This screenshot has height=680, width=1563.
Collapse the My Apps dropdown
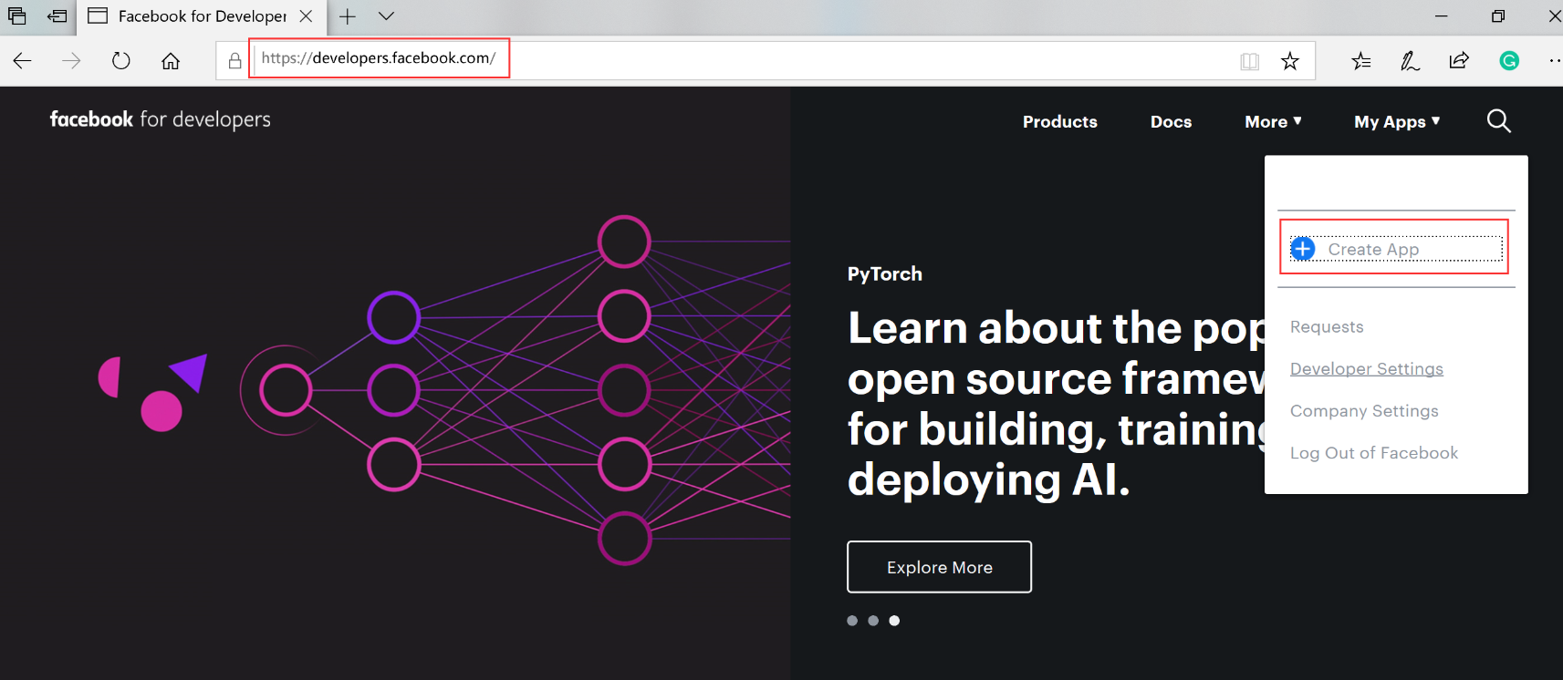[1397, 122]
